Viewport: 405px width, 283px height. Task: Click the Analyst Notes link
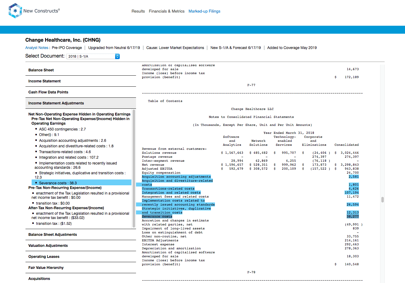point(37,48)
